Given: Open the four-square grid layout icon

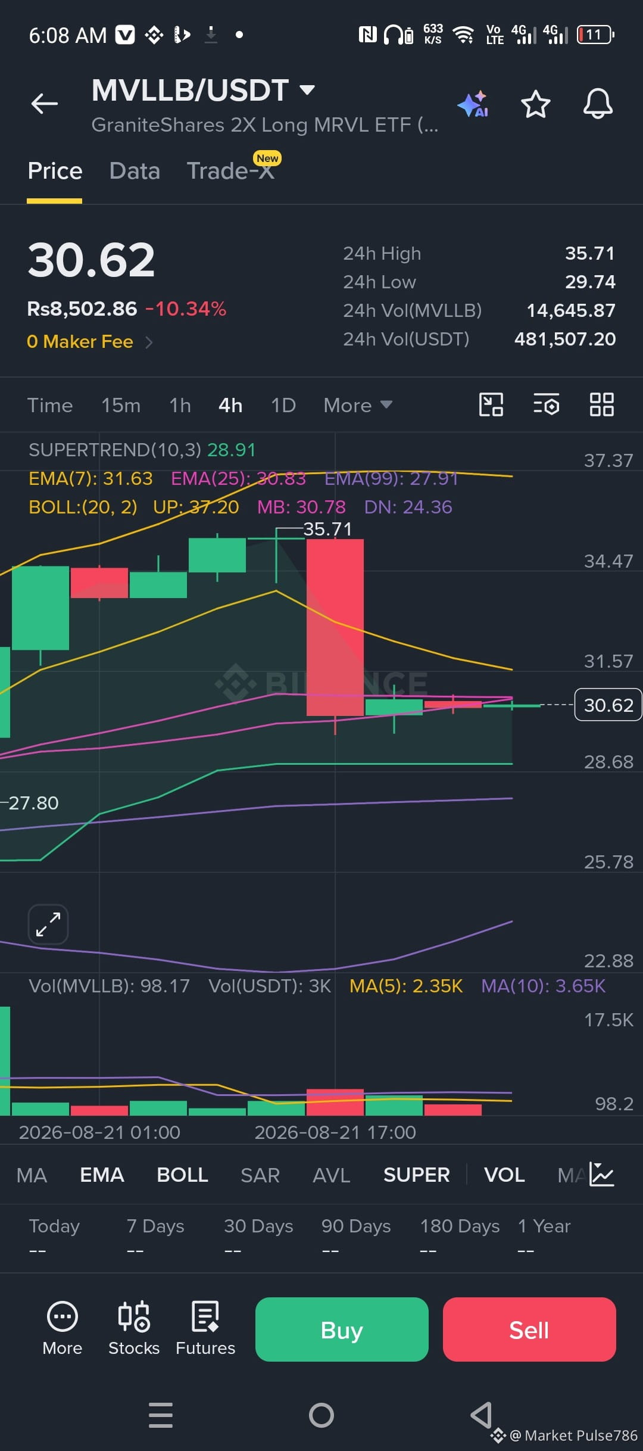Looking at the screenshot, I should coord(601,405).
